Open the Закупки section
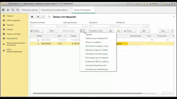 (x=10, y=29)
